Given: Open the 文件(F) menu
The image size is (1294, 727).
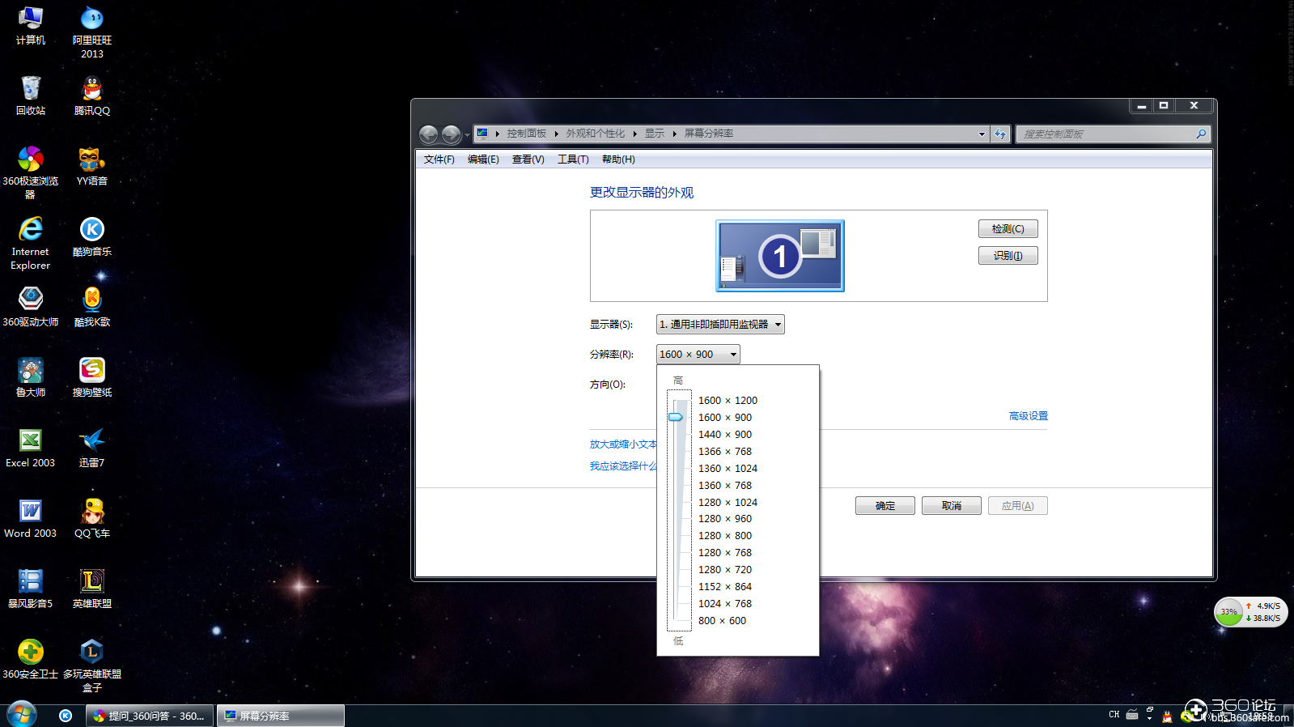Looking at the screenshot, I should [439, 159].
